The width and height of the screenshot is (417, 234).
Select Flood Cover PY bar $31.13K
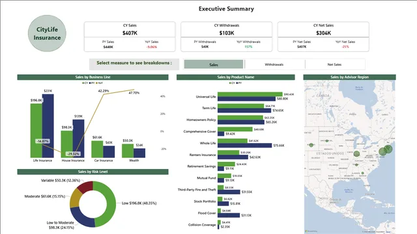(x=229, y=215)
